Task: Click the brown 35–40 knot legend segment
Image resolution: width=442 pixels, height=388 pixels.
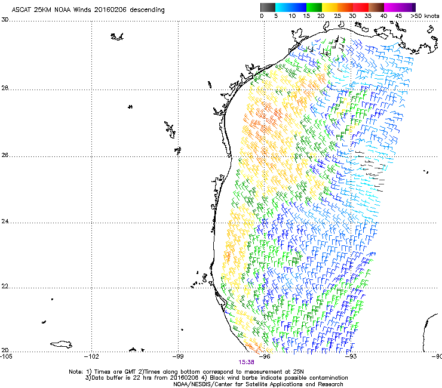Action: (x=376, y=7)
